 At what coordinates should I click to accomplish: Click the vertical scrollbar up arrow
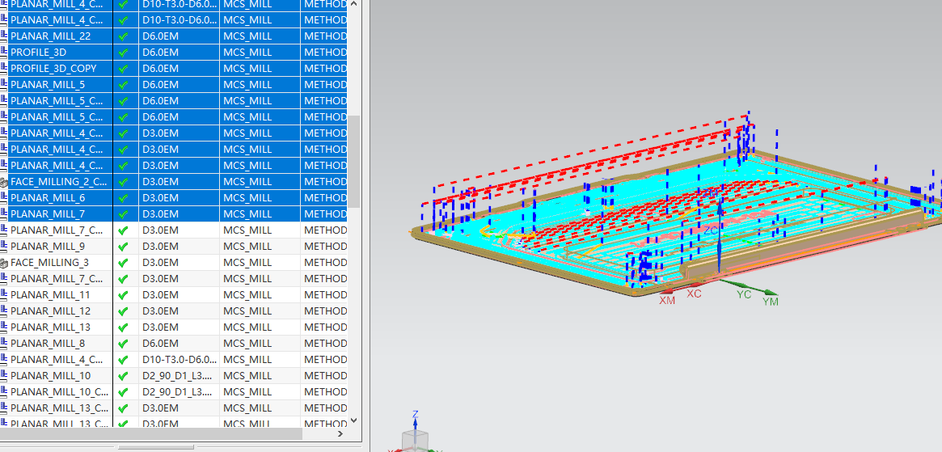pyautogui.click(x=353, y=4)
